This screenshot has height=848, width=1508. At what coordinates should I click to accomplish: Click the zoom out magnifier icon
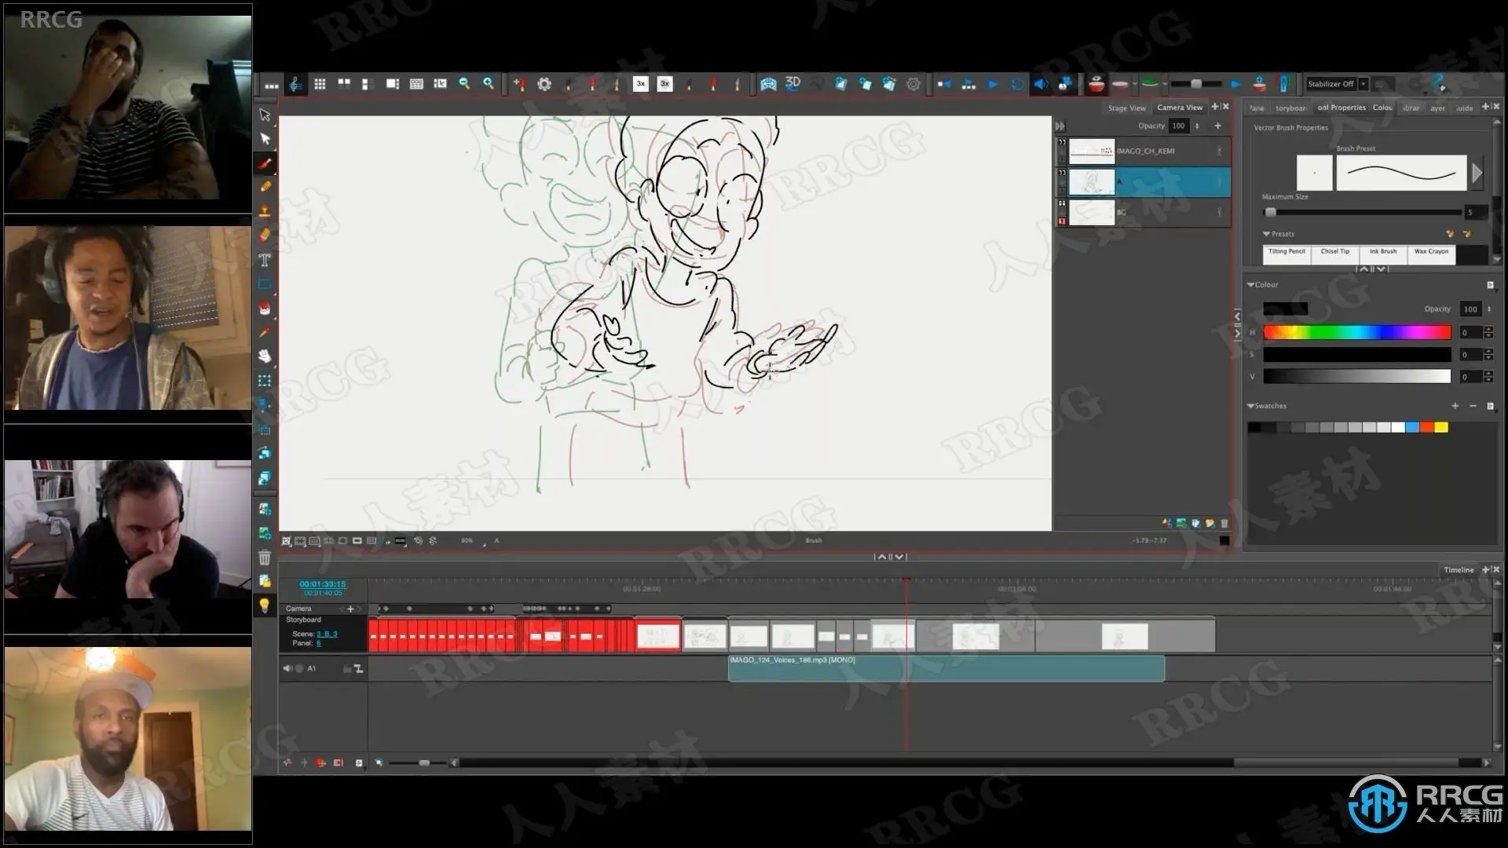point(464,83)
